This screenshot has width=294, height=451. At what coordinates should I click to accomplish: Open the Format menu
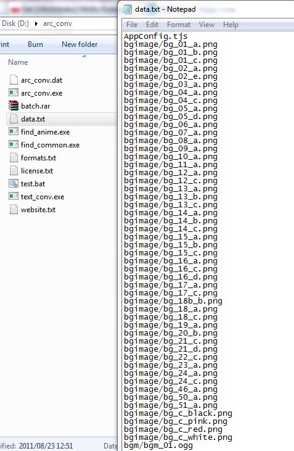(179, 25)
